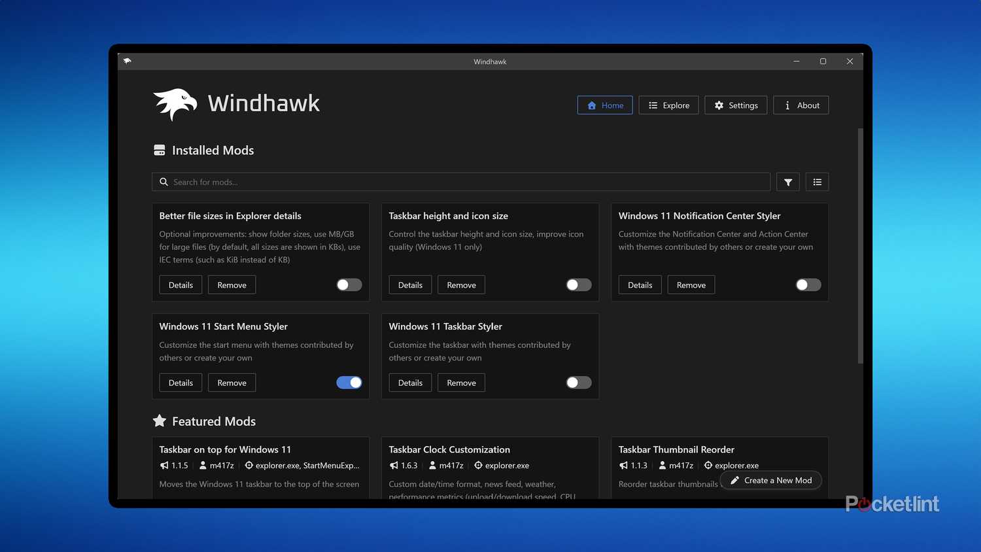Click the Windhawk eagle logo
Screen dimensions: 981x552
(175, 103)
